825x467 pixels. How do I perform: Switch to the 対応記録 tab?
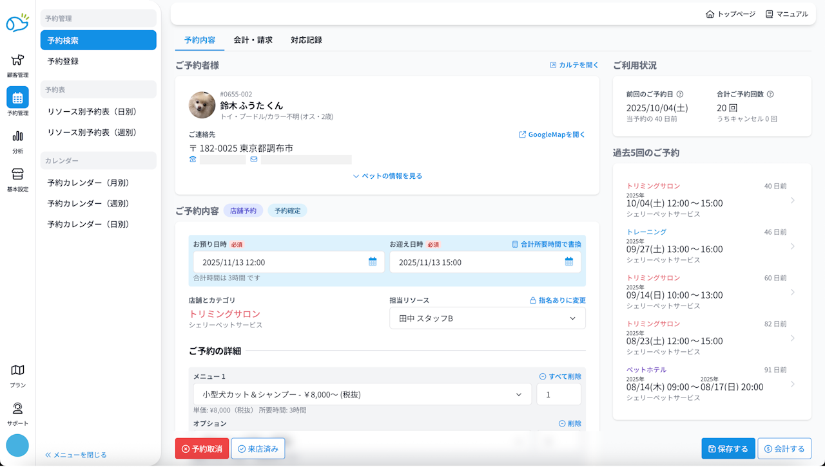click(x=306, y=40)
